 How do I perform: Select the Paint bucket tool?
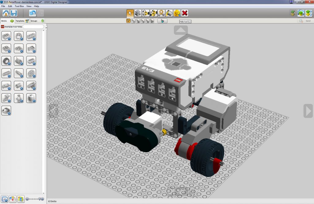pos(169,13)
